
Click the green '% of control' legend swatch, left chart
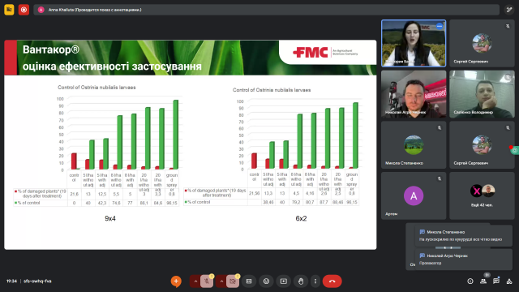pyautogui.click(x=15, y=203)
